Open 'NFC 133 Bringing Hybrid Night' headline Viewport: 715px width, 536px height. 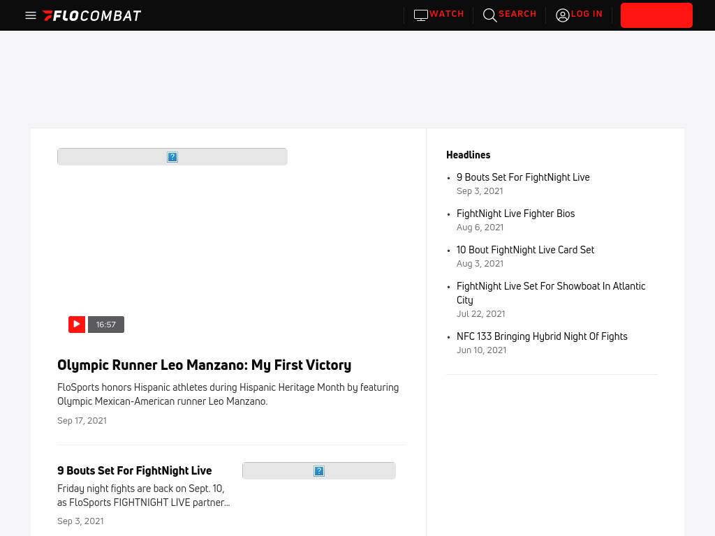[x=542, y=336]
